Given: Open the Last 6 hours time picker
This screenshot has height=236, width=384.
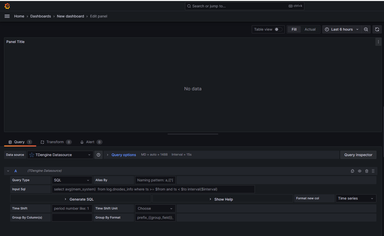Looking at the screenshot, I should coord(342,29).
